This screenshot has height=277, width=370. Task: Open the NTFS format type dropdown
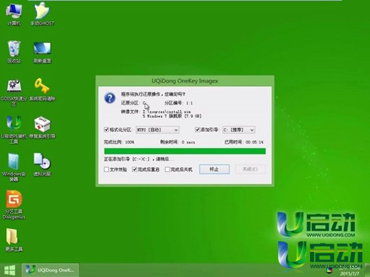157,130
